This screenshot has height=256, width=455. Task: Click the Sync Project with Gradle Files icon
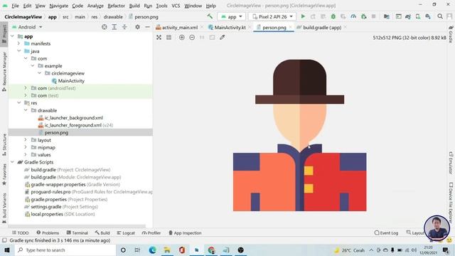408,16
